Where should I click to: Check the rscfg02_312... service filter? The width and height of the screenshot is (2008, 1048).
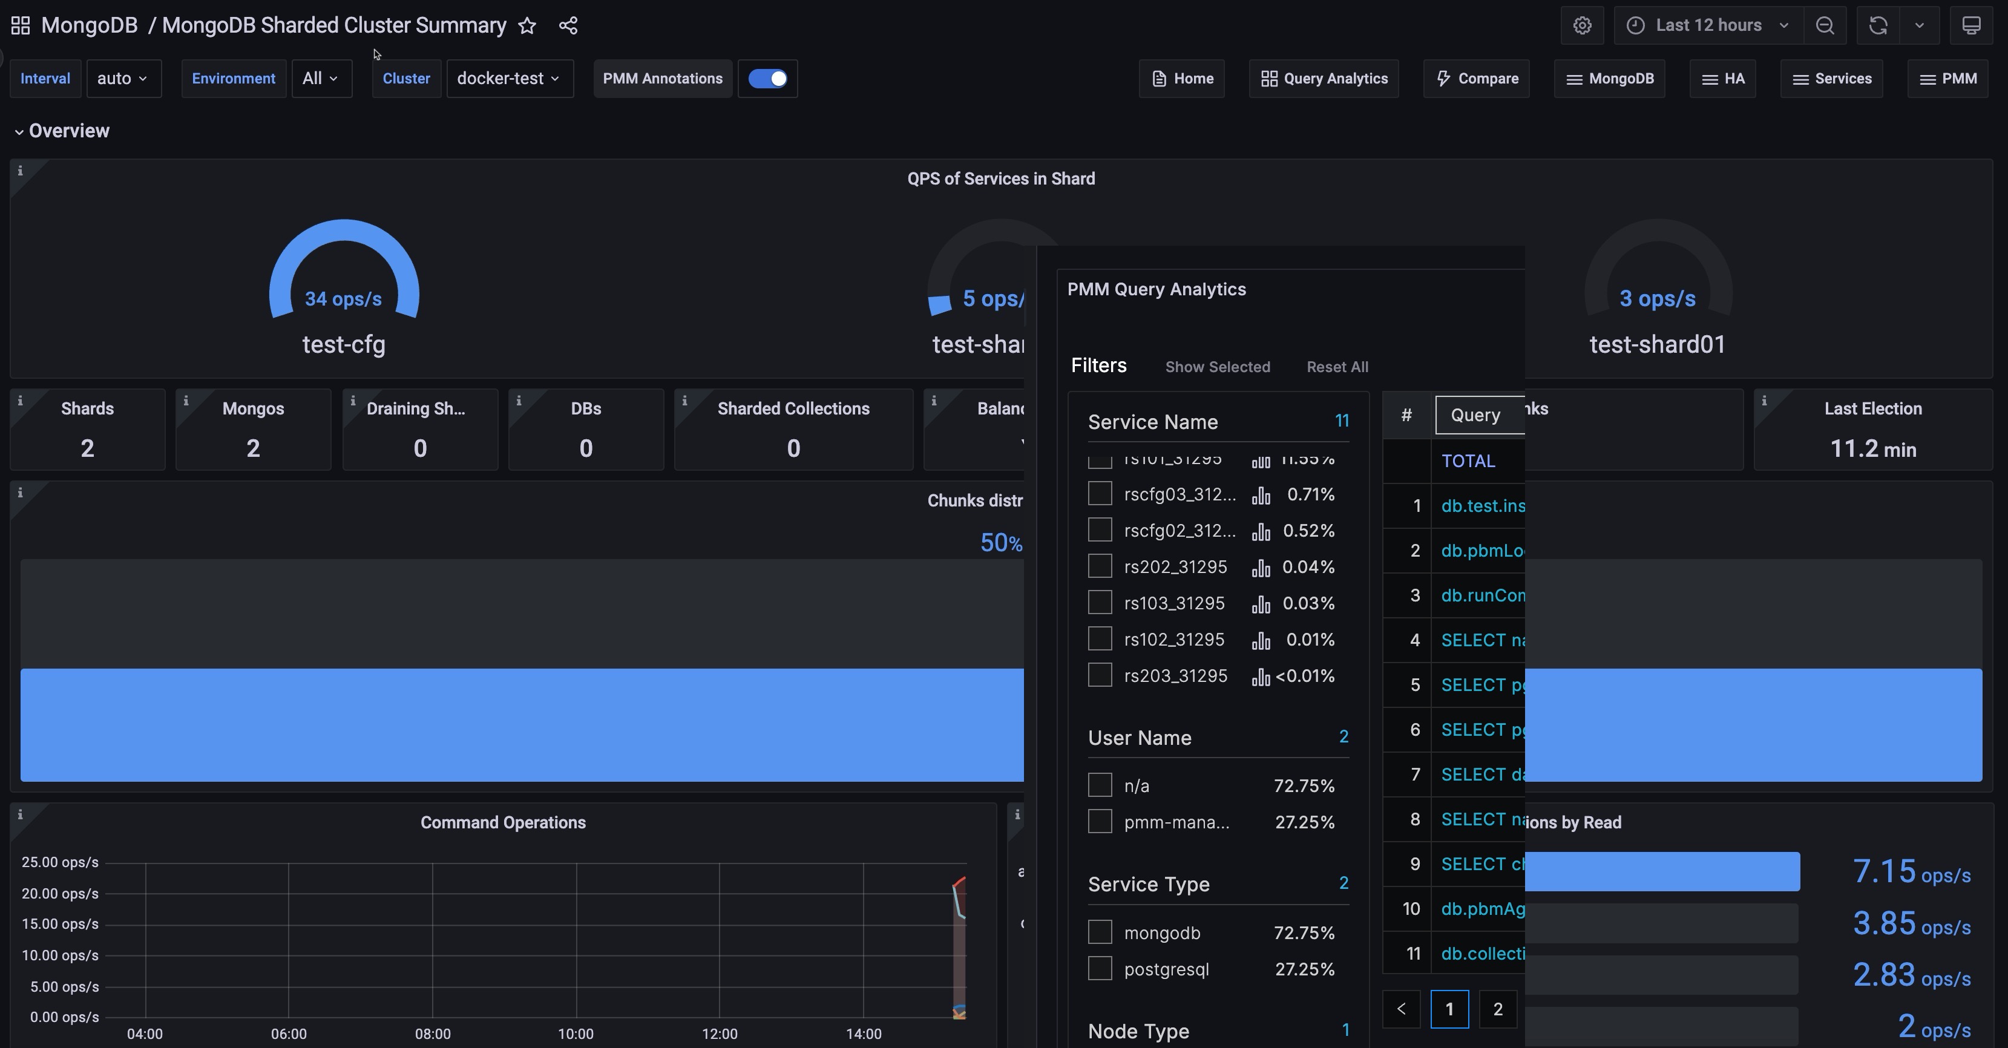coord(1100,530)
